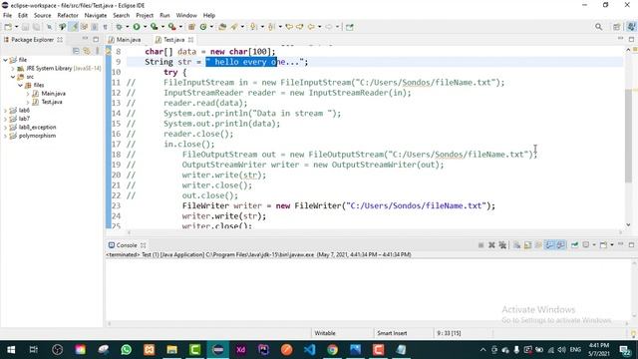The height and width of the screenshot is (359, 638).
Task: Open the Source menu
Action: [x=42, y=15]
